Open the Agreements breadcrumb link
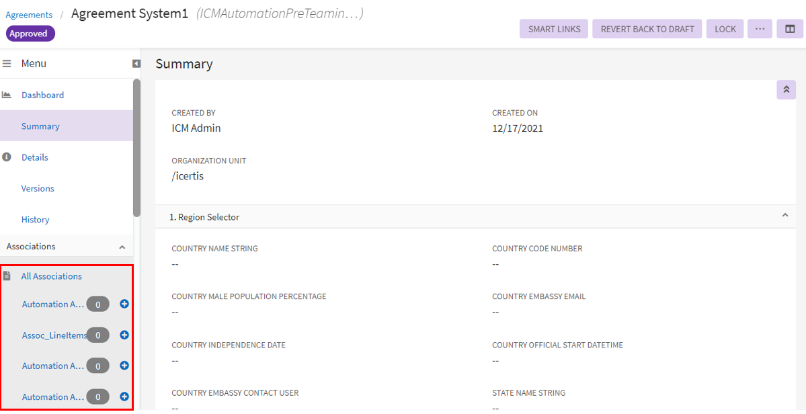806x414 pixels. pyautogui.click(x=29, y=15)
